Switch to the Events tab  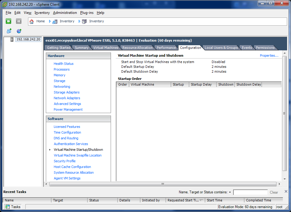coord(247,48)
